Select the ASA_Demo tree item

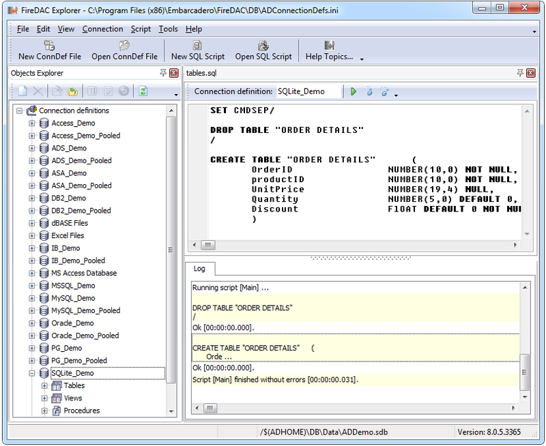point(69,173)
